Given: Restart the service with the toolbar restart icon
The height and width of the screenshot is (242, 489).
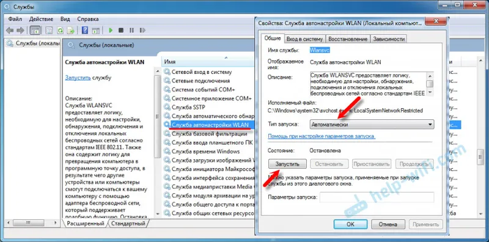Looking at the screenshot, I should tap(142, 31).
